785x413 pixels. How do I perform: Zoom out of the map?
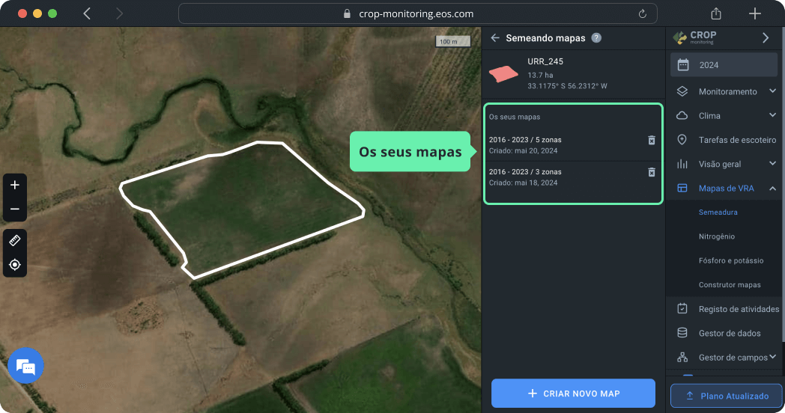[15, 209]
